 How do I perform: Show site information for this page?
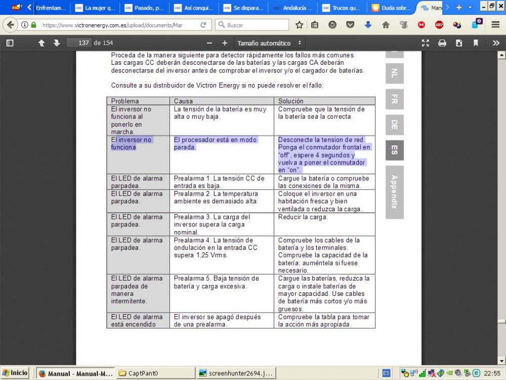(24, 25)
